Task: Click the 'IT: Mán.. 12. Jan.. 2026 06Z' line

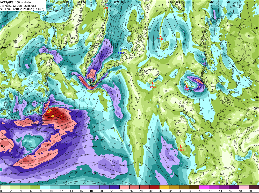Action: pyautogui.click(x=18, y=6)
